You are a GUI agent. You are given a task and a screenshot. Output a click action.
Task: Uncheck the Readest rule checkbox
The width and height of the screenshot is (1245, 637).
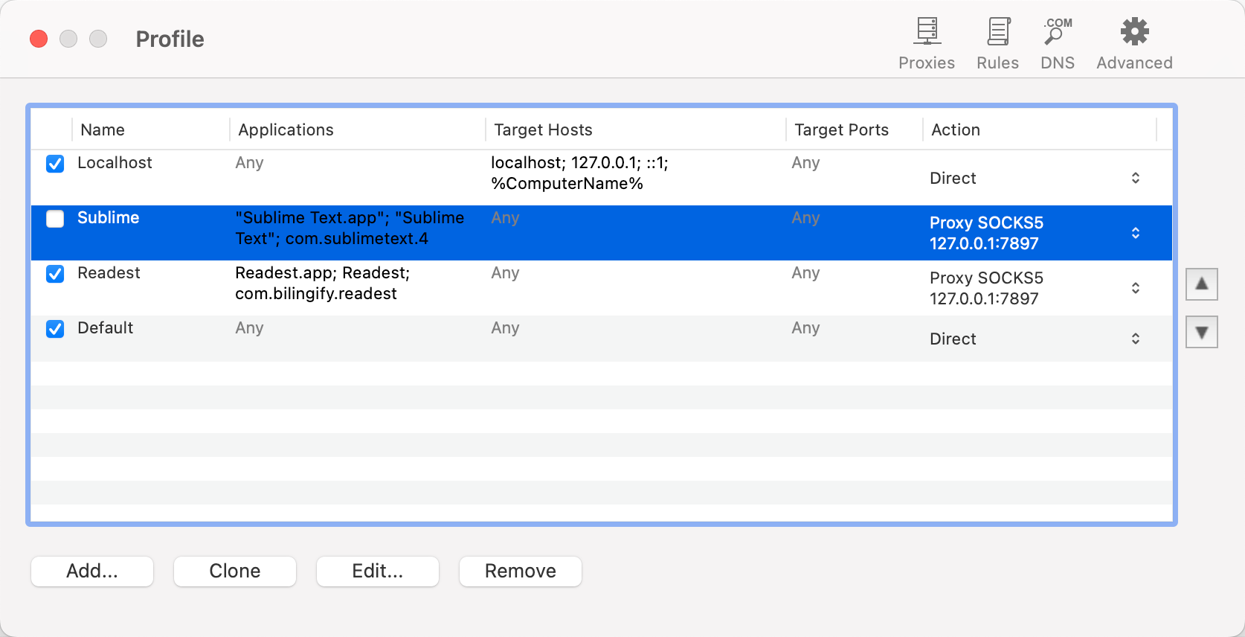tap(55, 274)
